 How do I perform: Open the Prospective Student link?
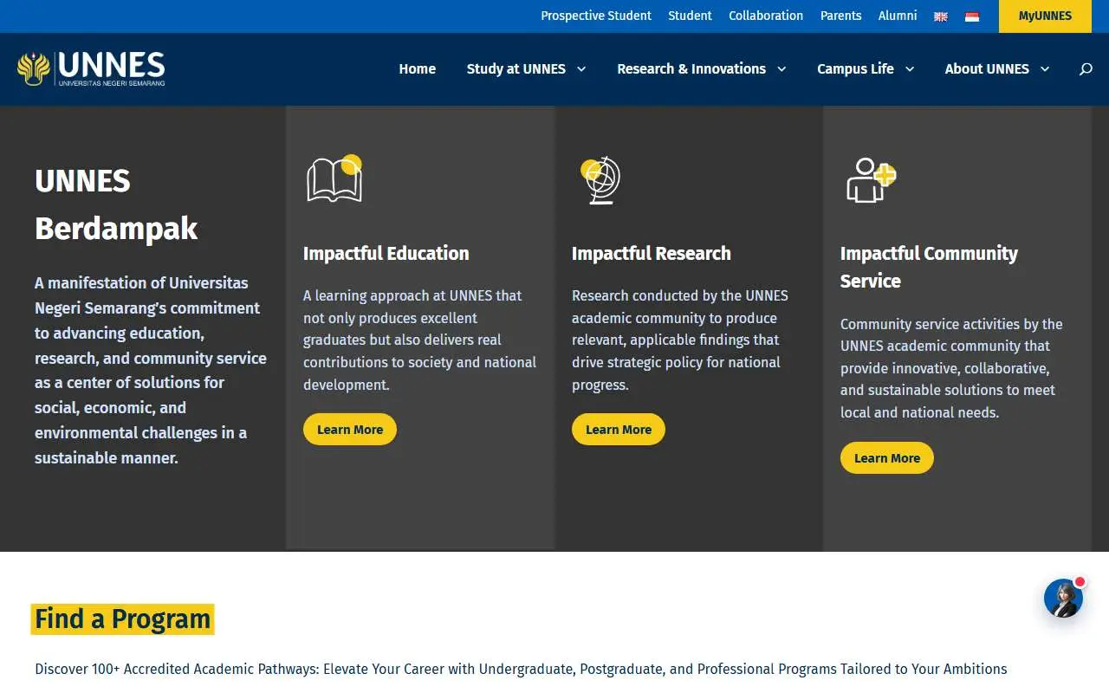point(596,16)
